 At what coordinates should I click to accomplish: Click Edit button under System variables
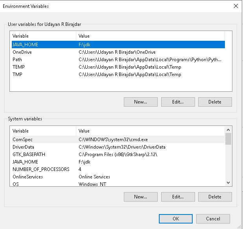[178, 197]
